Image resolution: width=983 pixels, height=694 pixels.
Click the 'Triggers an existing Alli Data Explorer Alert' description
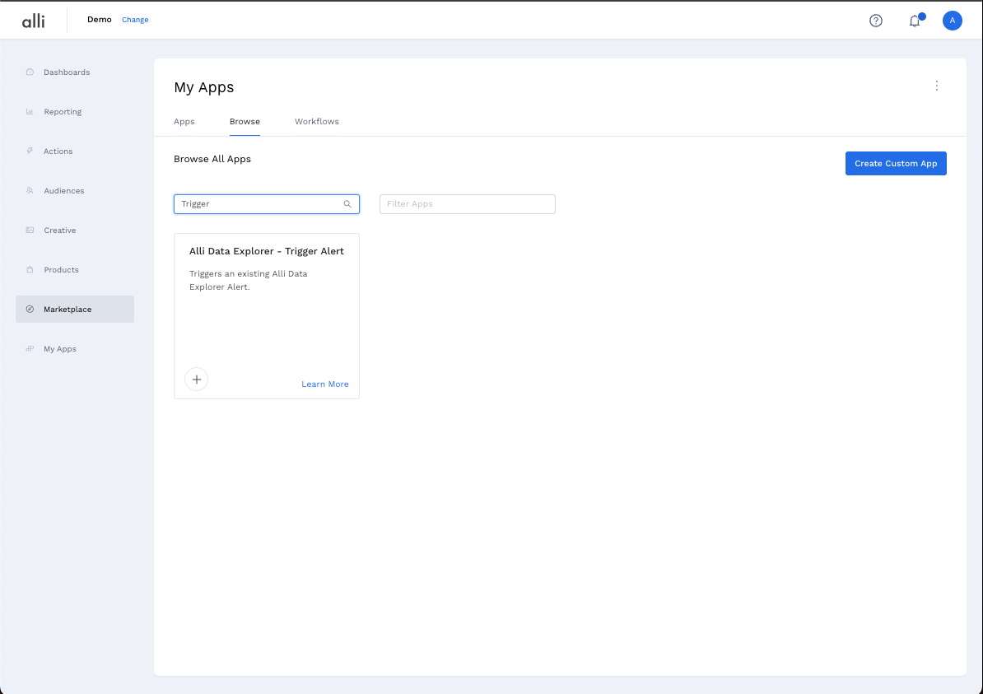pyautogui.click(x=249, y=280)
